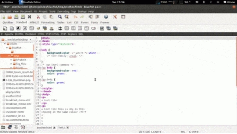Close the another.html document tab
The height and width of the screenshot is (134, 237).
pyautogui.click(x=54, y=128)
